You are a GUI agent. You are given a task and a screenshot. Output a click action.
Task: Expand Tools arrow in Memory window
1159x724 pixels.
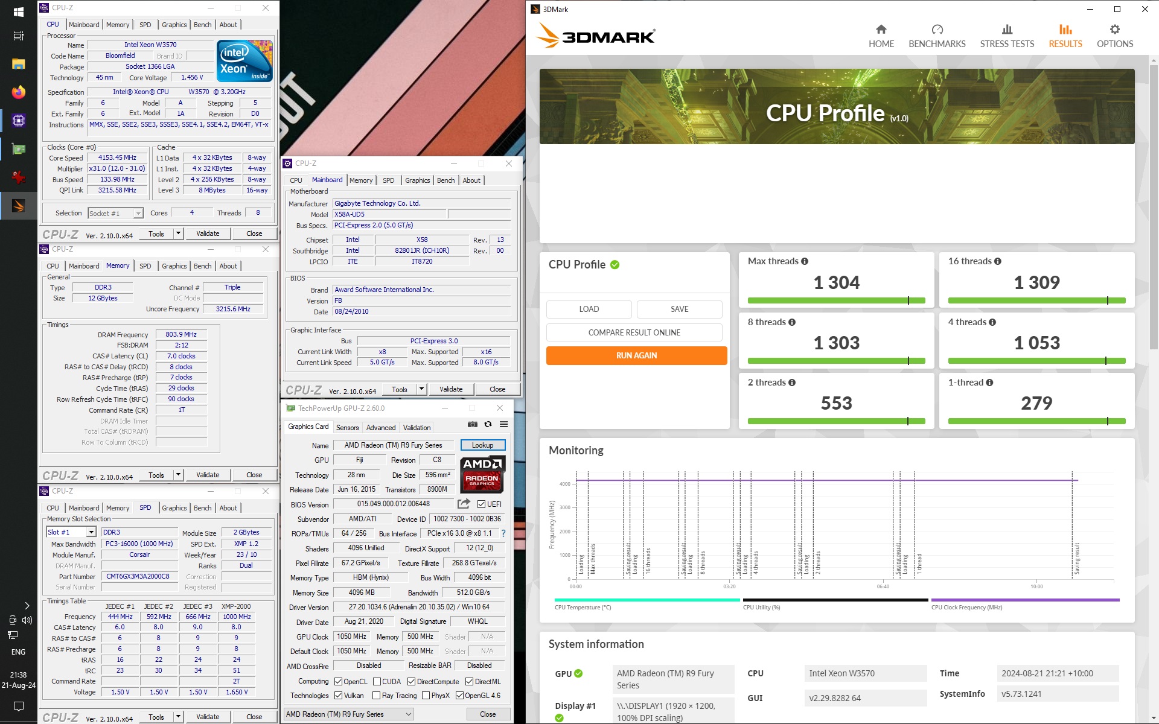(x=178, y=475)
